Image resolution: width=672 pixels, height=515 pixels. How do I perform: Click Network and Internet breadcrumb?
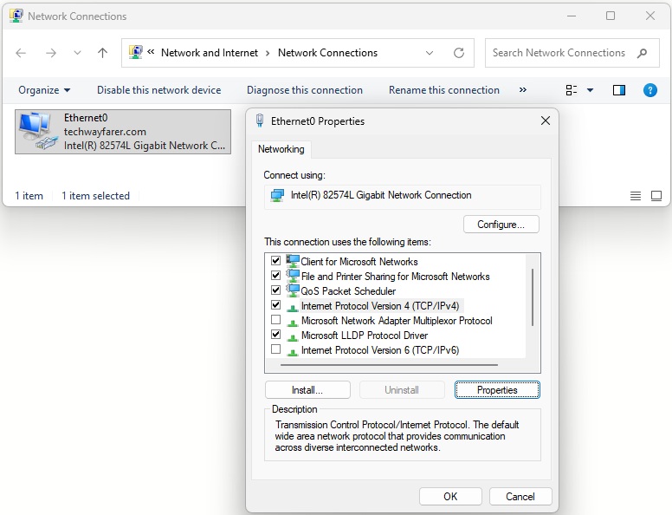(x=210, y=53)
